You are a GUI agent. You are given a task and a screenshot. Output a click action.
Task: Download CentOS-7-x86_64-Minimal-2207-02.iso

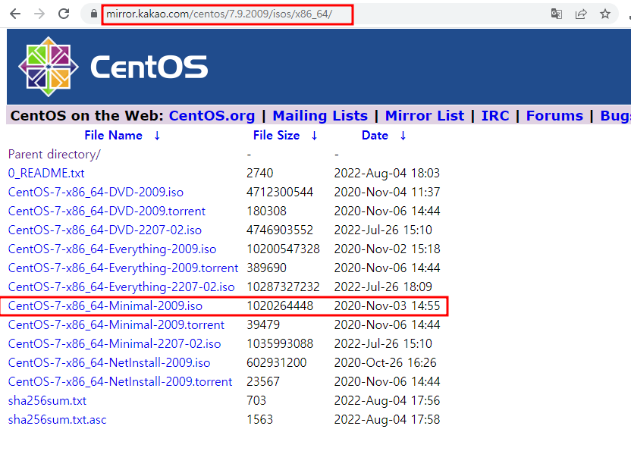pos(115,343)
